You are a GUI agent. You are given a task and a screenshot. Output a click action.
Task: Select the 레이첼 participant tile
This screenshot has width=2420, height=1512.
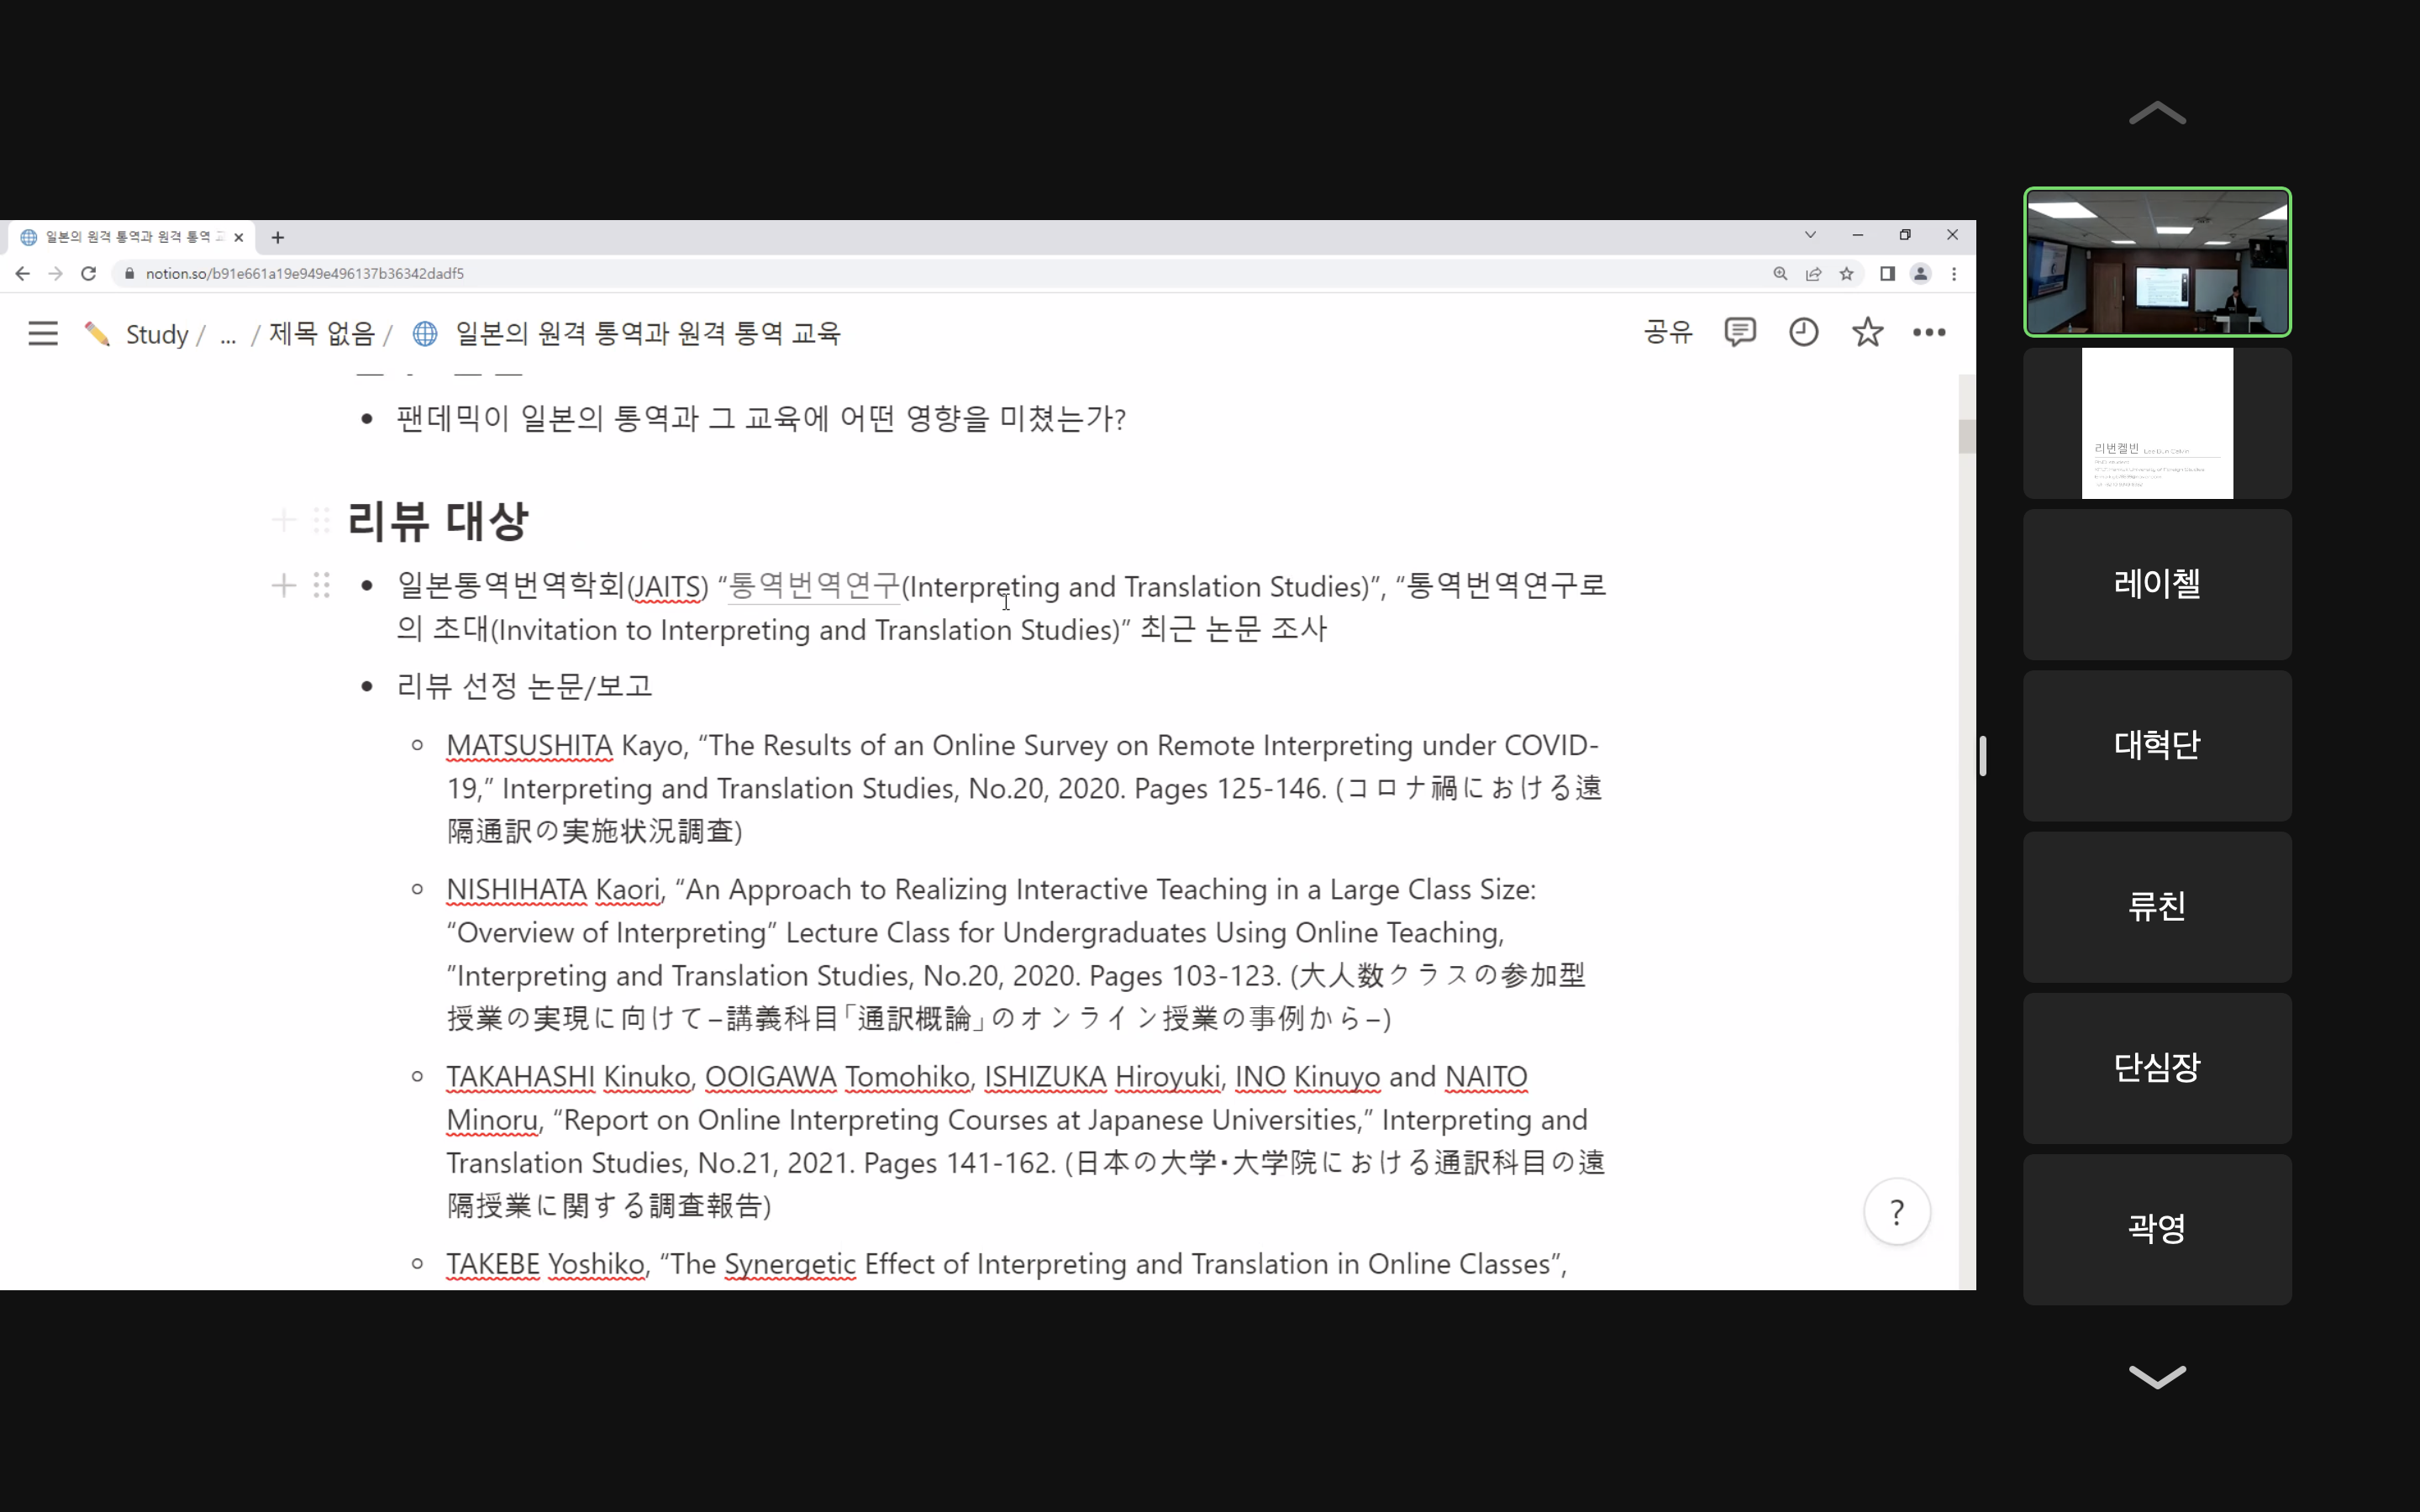point(2157,584)
